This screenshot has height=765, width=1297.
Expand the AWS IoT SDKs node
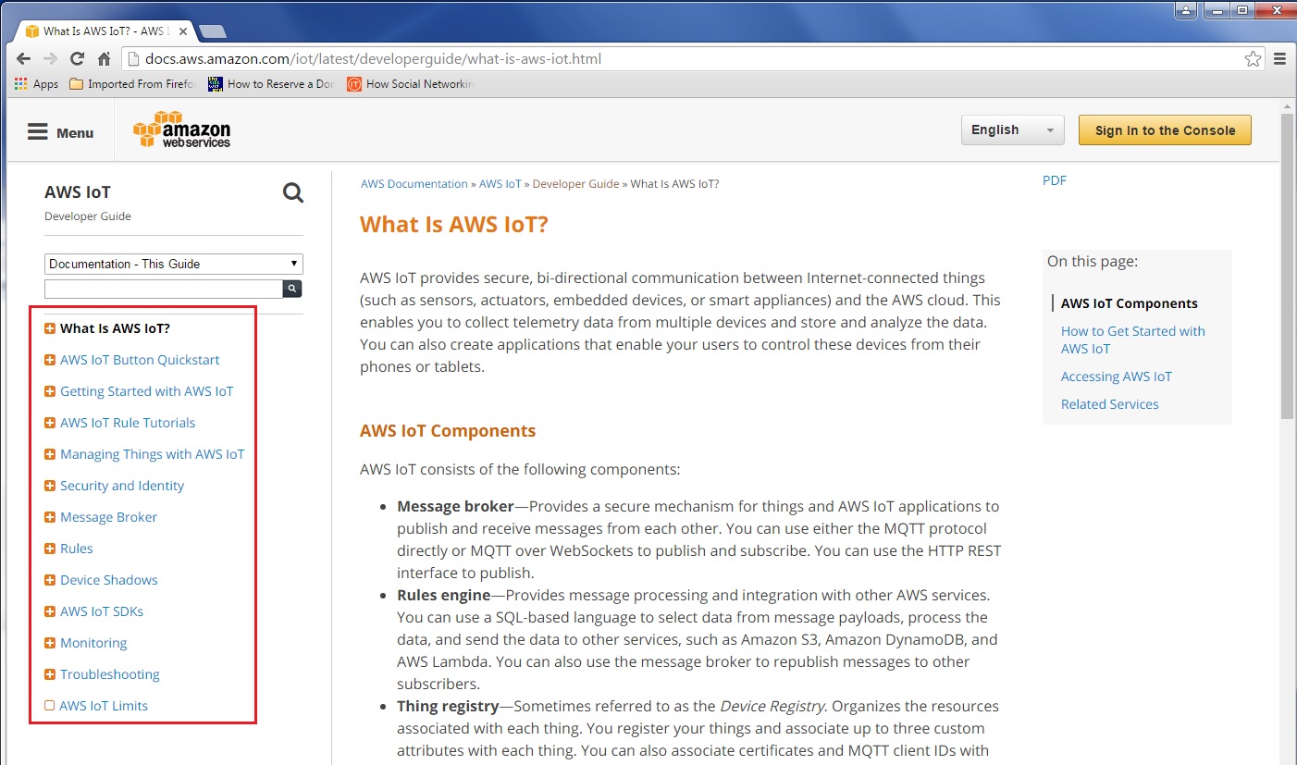coord(50,611)
